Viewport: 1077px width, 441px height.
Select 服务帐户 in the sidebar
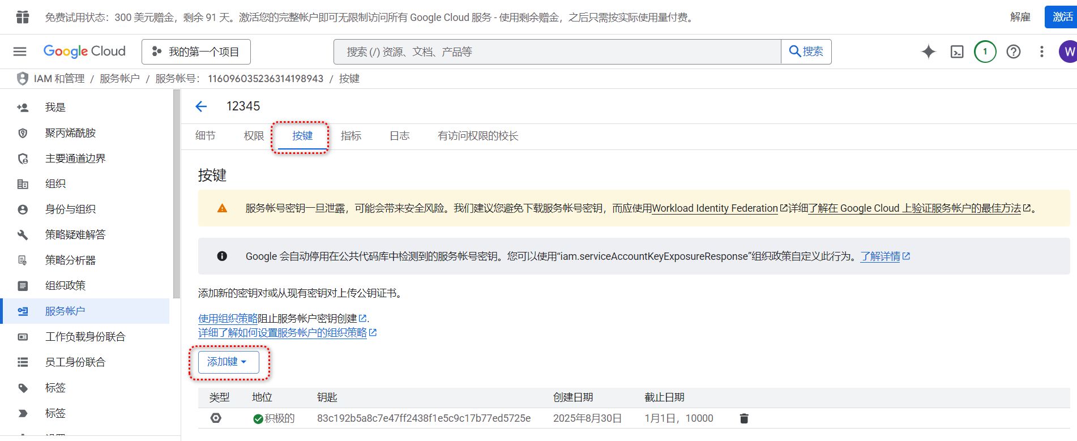[85, 311]
